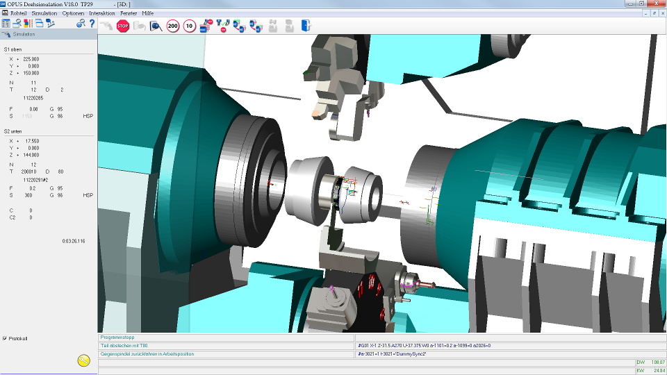Select the Simulation panel header
Image resolution: width=667 pixels, height=375 pixels.
coord(49,34)
